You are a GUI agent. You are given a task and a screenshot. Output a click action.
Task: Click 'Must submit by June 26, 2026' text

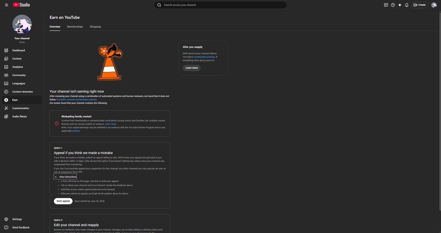[90, 201]
